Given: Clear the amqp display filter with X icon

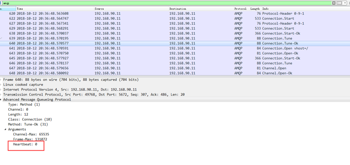Looking at the screenshot, I should tap(334, 3).
